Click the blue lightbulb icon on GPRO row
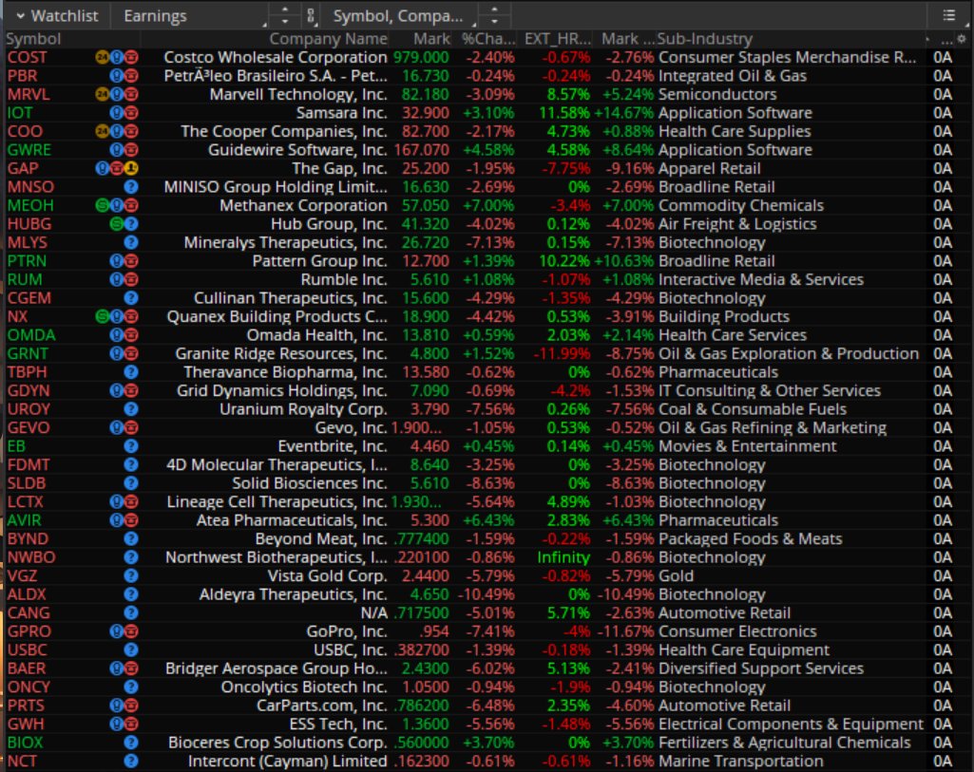974x772 pixels. tap(116, 631)
